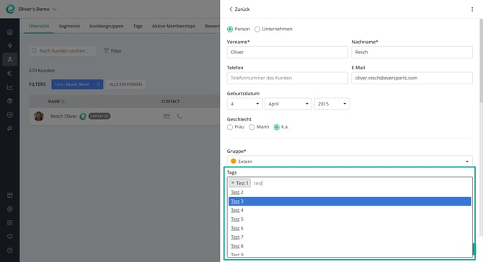Click the email envelope icon for Resch Oliver

tap(167, 116)
